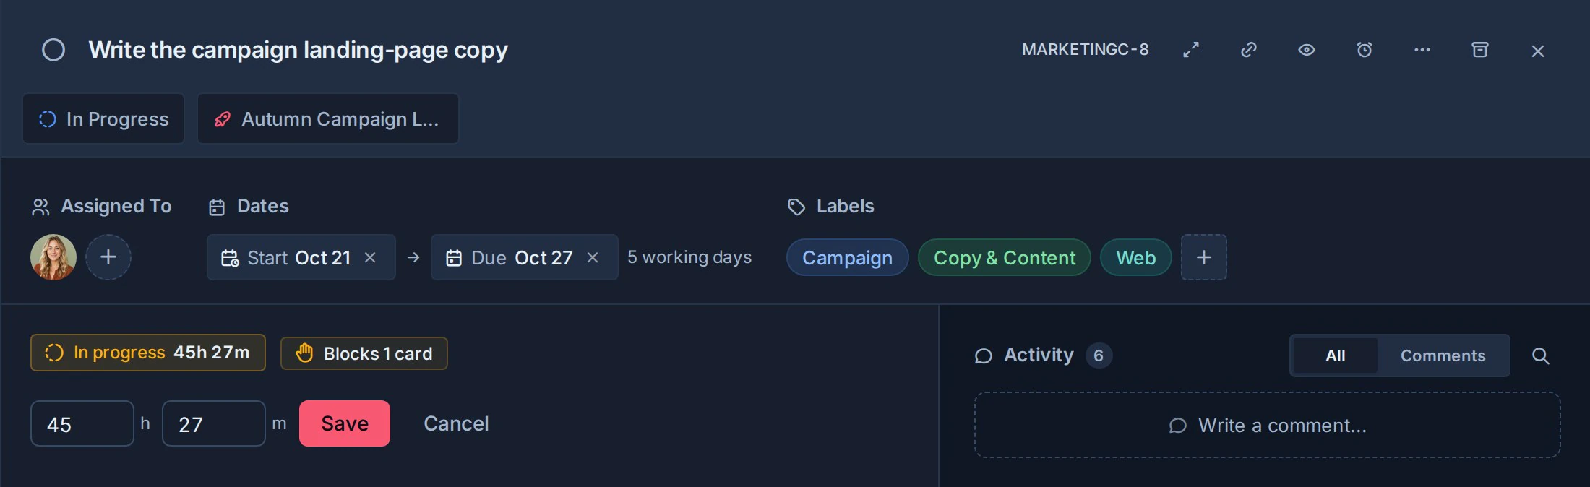The height and width of the screenshot is (487, 1590).
Task: Click the hours input field showing 45
Action: (82, 423)
